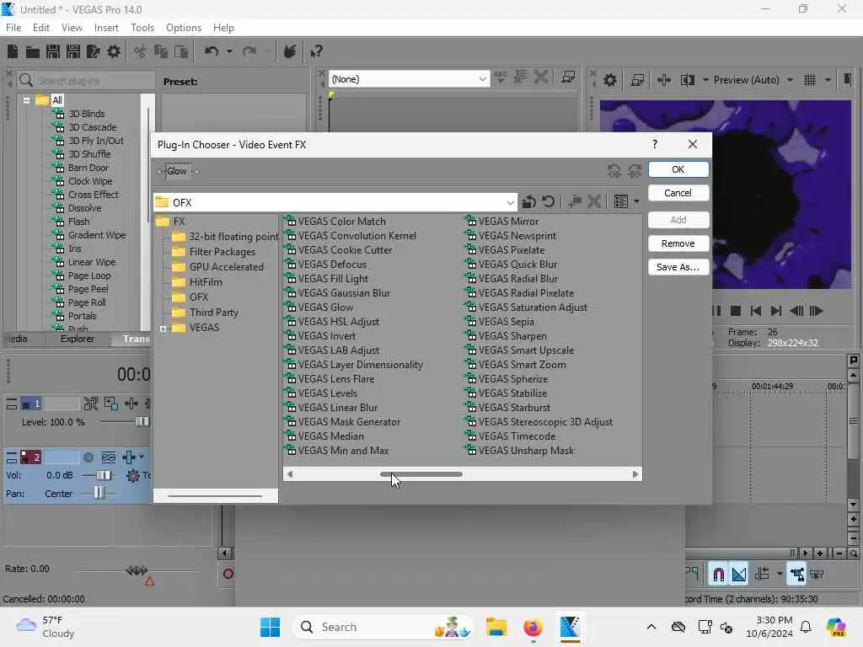Screen dimensions: 863x647
Task: Open the grid overlays dropdown arrow
Action: pos(828,80)
